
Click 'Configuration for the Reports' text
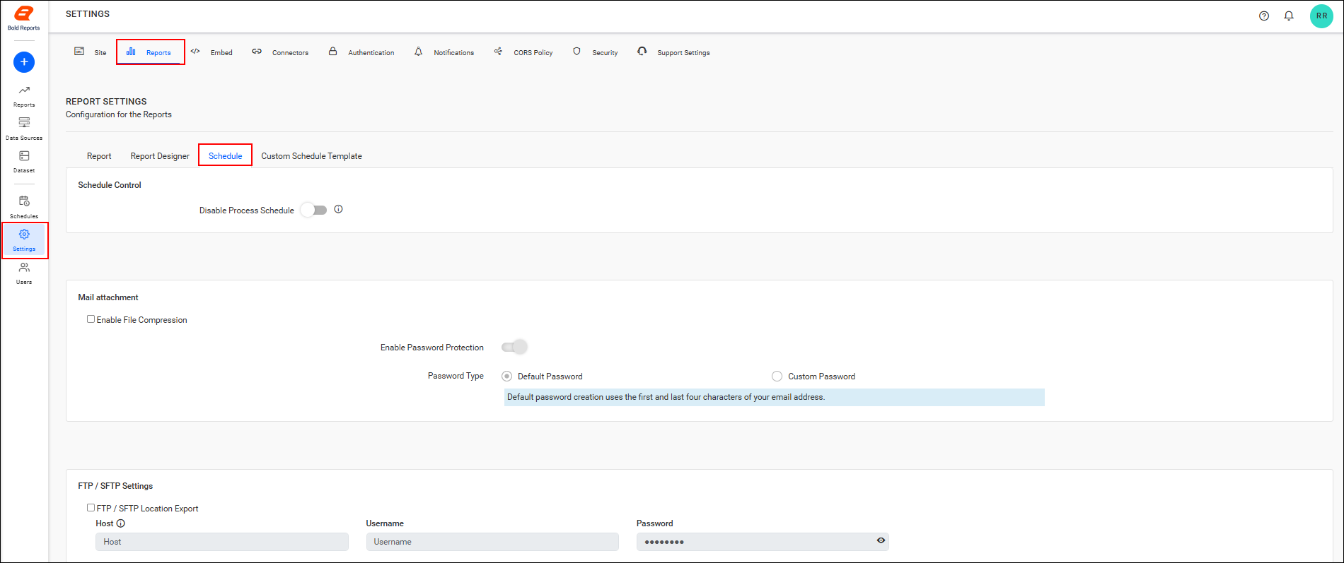tap(119, 114)
